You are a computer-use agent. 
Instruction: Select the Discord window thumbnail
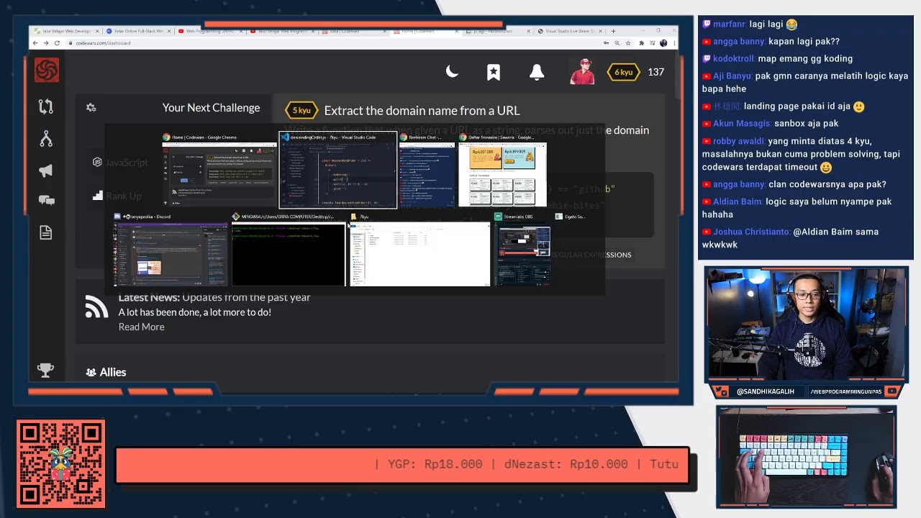tap(171, 249)
